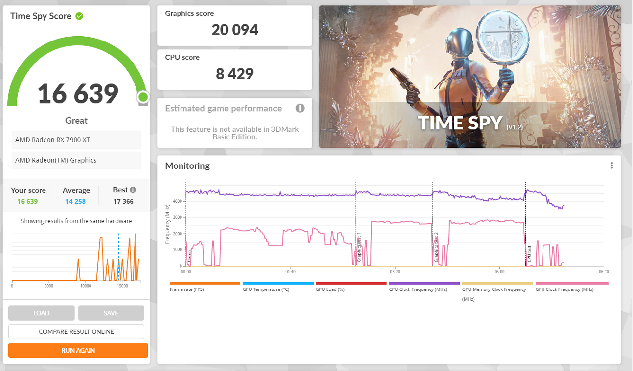The width and height of the screenshot is (633, 371).
Task: Click Your score value 16 639 in green
Action: (28, 201)
